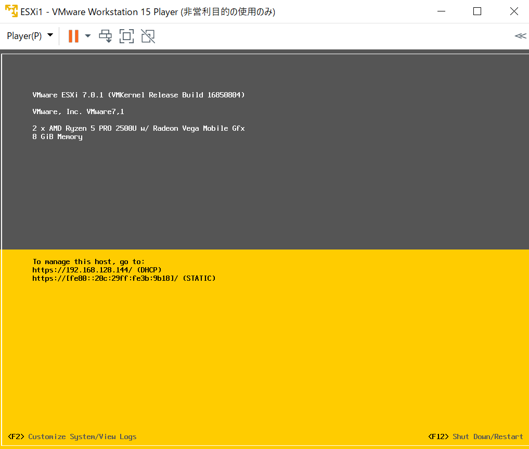The height and width of the screenshot is (449, 529).
Task: Click the https://192.168.128.144/ (DHCP) address text
Action: 97,270
